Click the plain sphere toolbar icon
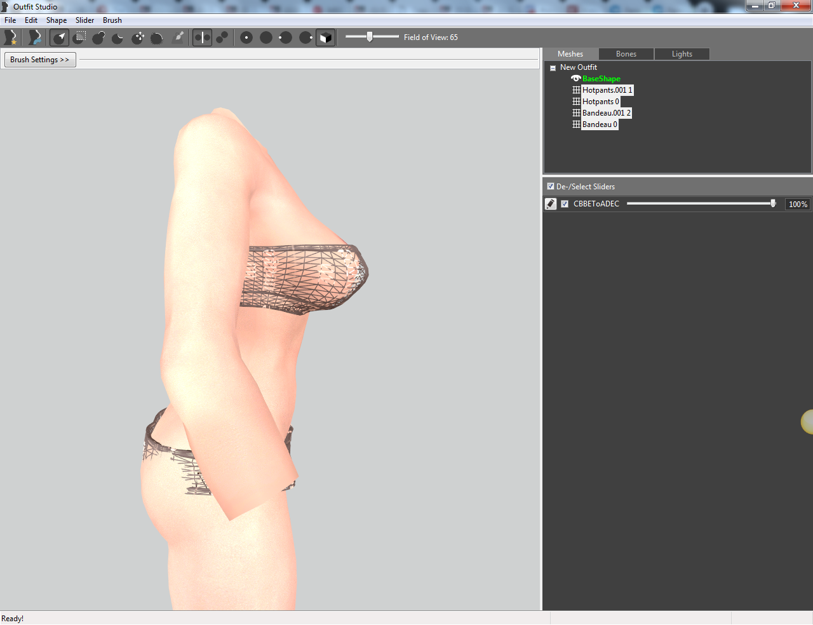 (x=266, y=37)
